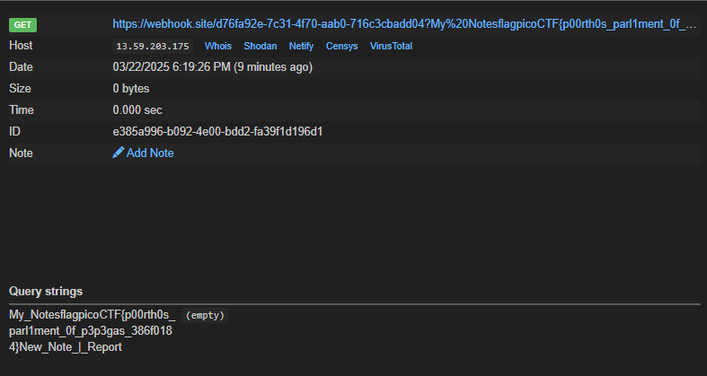Screen dimensions: 707x376
Task: Click the Note row label
Action: (21, 153)
